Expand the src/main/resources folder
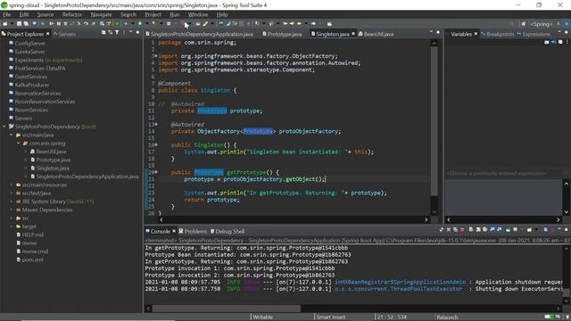 [x=12, y=185]
